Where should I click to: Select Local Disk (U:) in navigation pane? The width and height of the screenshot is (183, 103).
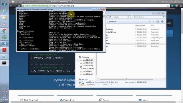(x=86, y=74)
